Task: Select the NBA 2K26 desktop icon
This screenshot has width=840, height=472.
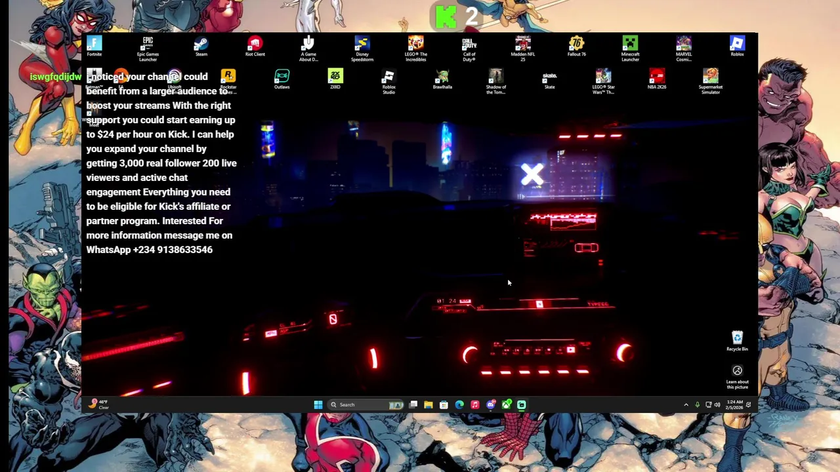Action: pyautogui.click(x=657, y=79)
